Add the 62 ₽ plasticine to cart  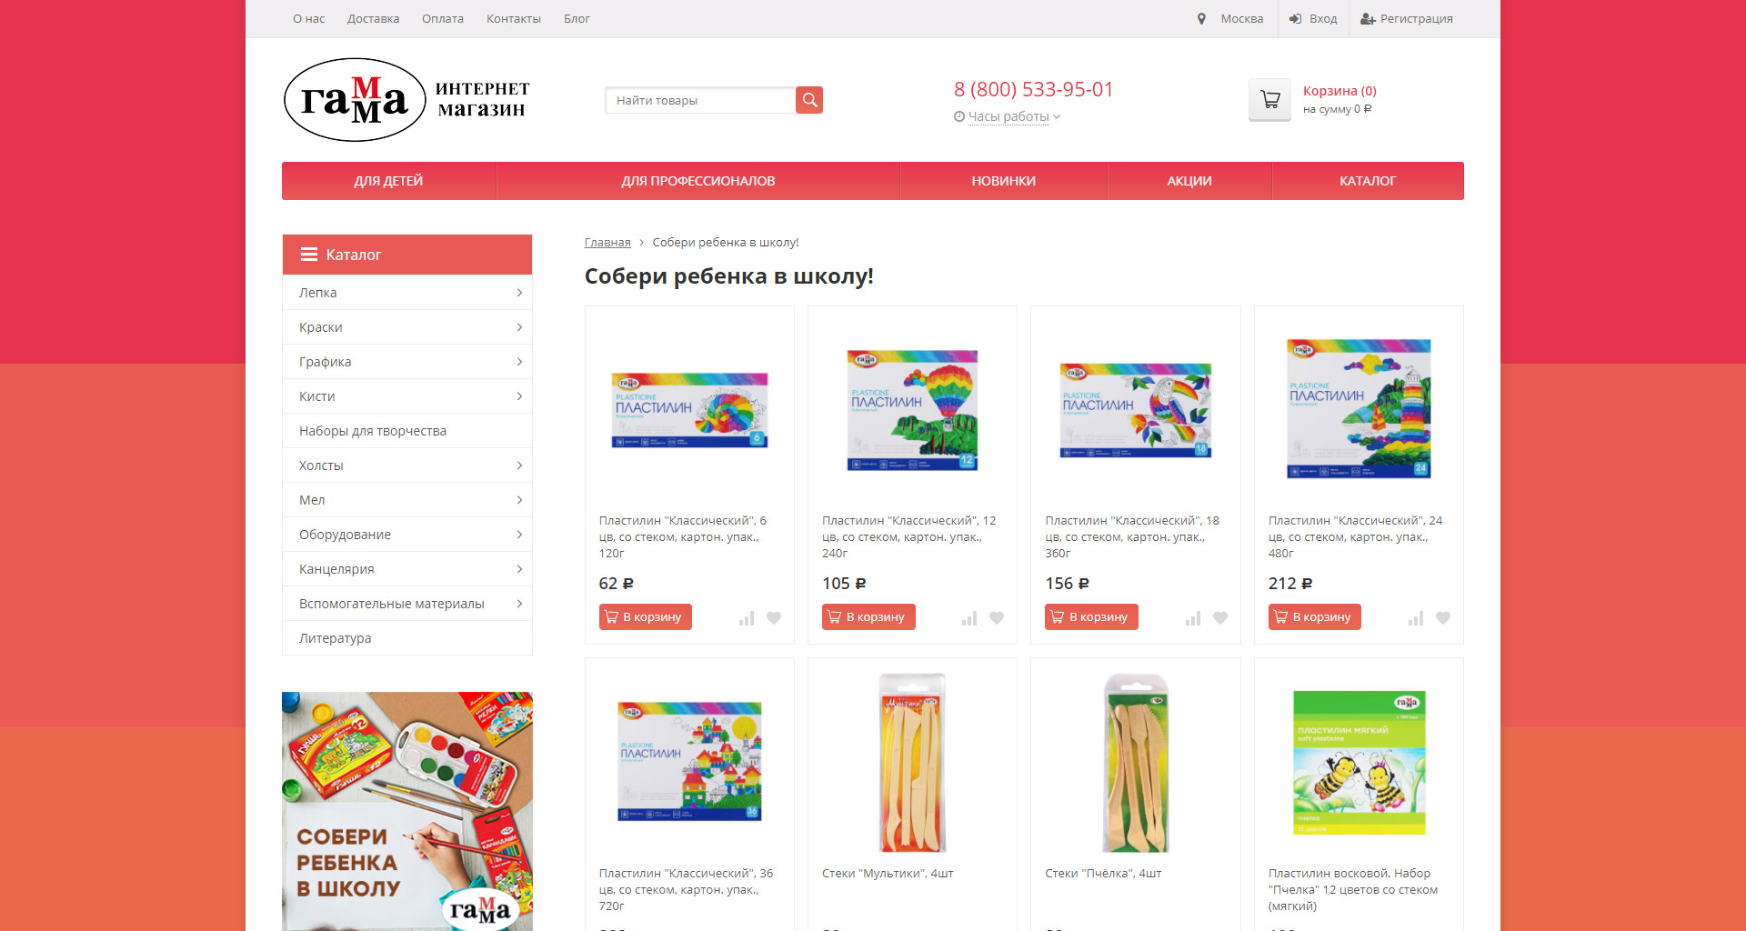pos(646,617)
